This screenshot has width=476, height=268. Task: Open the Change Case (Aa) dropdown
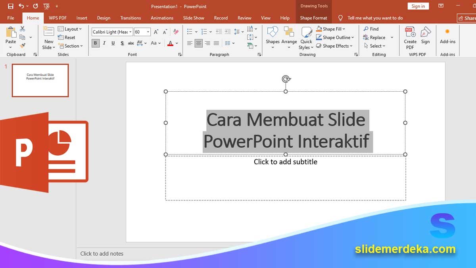[x=156, y=43]
